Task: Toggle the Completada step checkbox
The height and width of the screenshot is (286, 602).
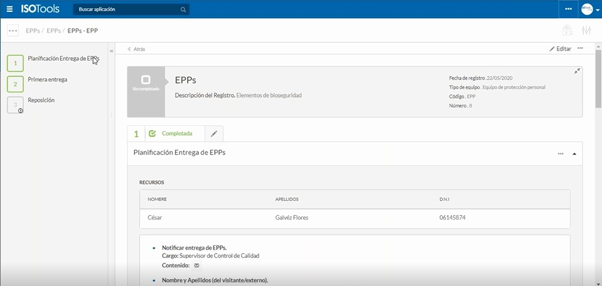Action: [153, 133]
